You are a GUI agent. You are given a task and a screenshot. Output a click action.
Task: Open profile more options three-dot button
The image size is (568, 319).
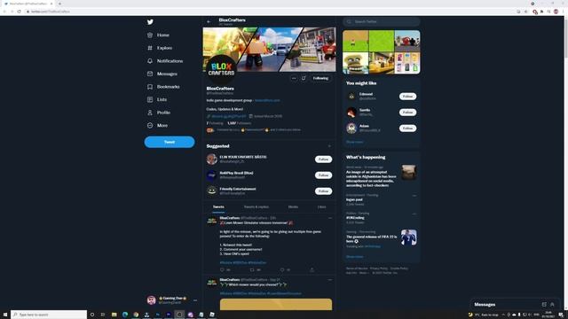click(294, 78)
